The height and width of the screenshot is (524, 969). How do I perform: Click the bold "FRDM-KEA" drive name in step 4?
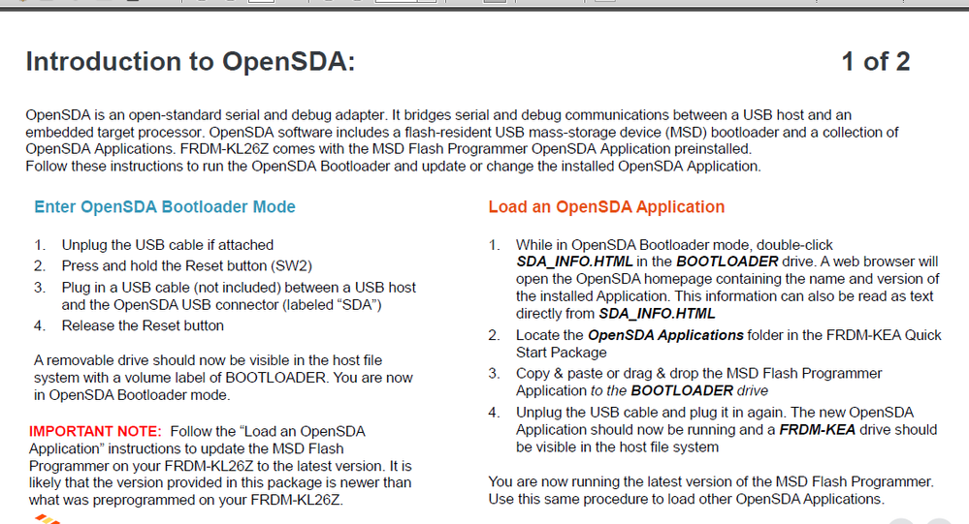tap(817, 430)
